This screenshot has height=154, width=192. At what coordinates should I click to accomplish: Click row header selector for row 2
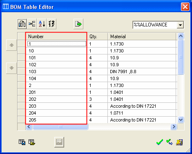(x=22, y=85)
